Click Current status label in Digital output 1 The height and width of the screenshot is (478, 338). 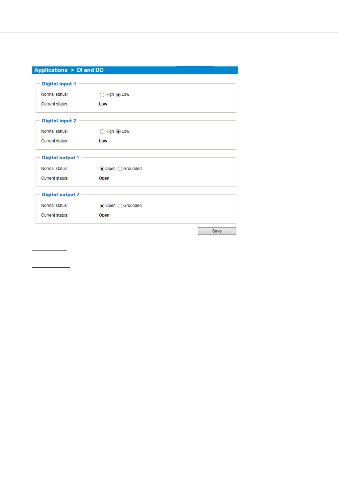tap(55, 178)
